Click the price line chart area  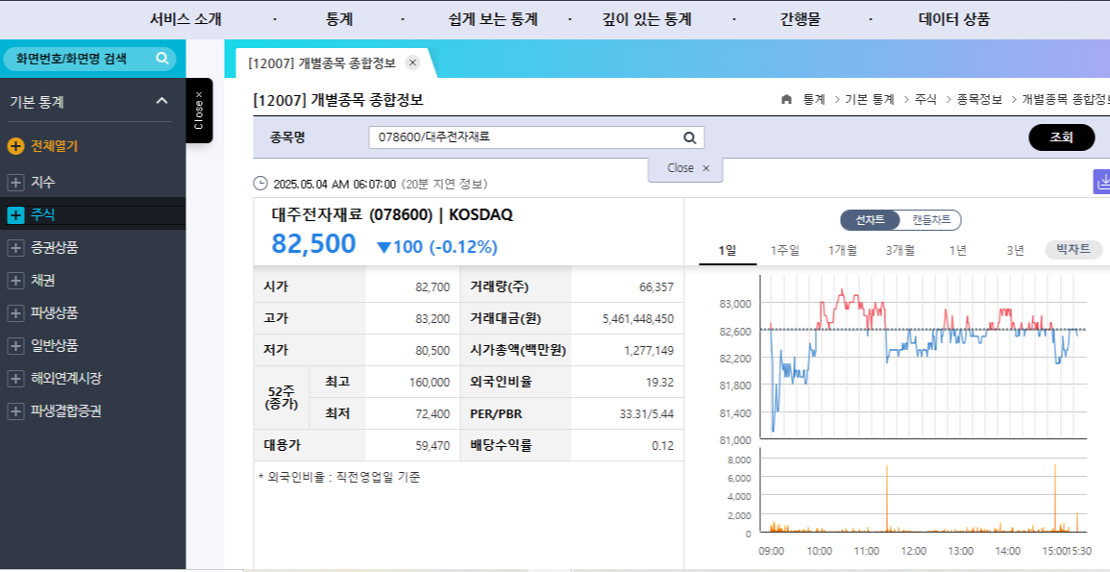[924, 357]
